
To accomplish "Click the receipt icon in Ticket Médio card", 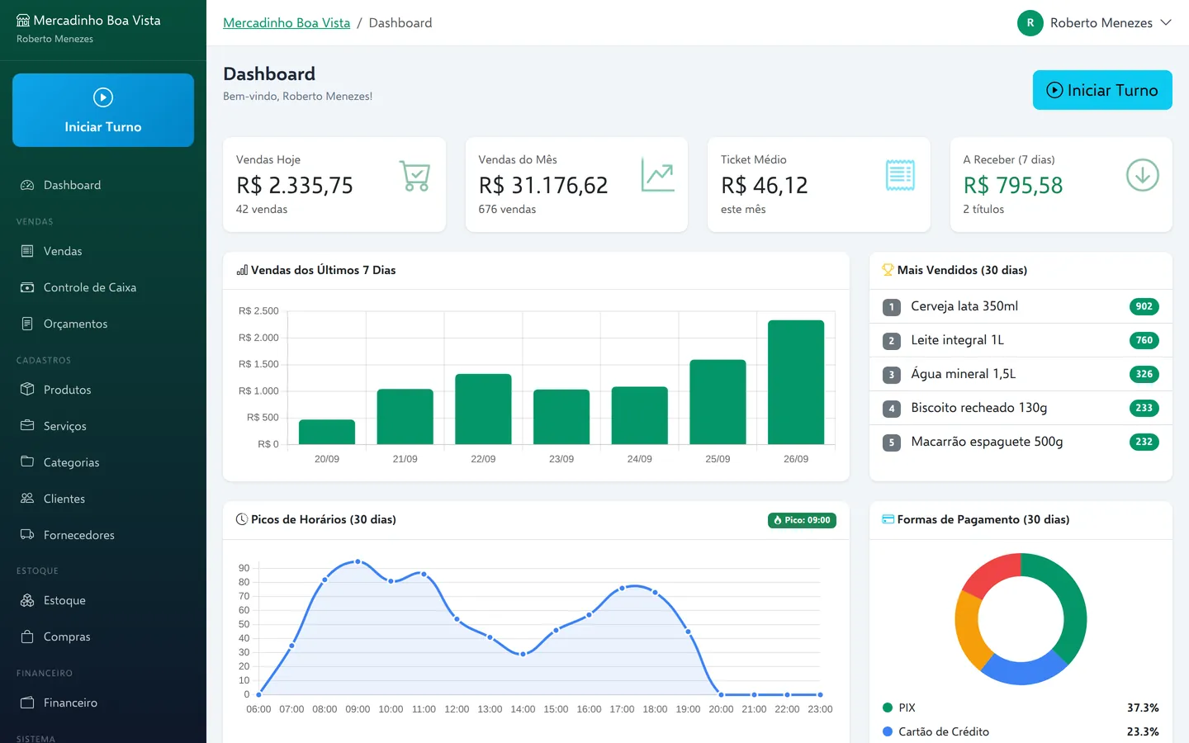I will tap(900, 175).
